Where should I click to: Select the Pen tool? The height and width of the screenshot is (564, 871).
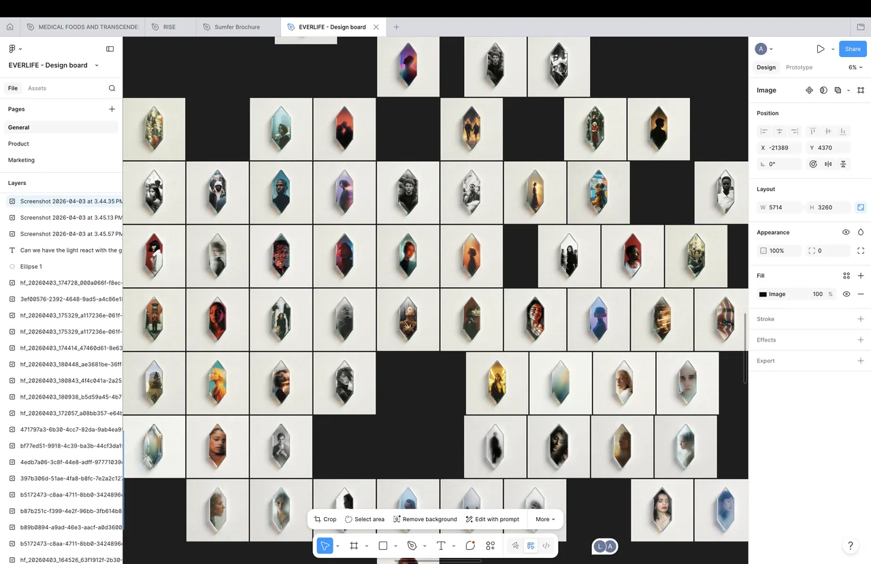pos(412,546)
